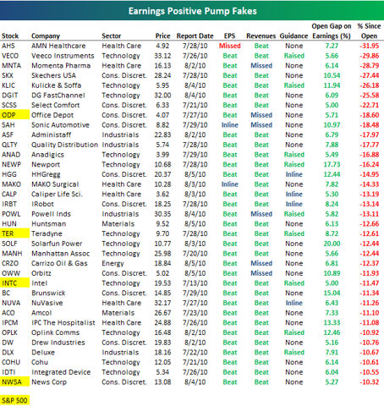Select the Report Date column header
This screenshot has width=384, height=406.
[195, 36]
